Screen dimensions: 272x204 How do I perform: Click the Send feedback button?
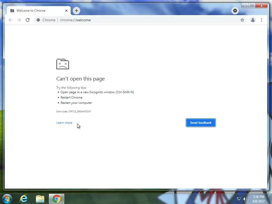point(201,123)
